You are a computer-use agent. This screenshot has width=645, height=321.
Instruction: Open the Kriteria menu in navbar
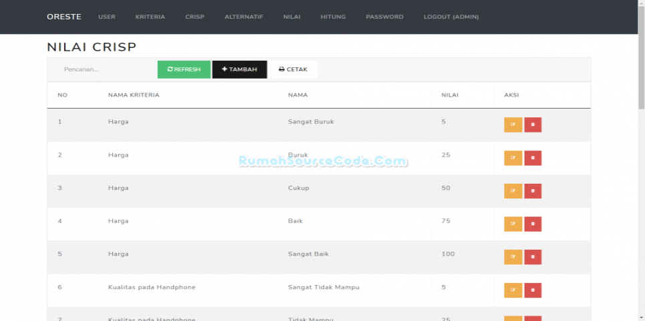[x=150, y=17]
